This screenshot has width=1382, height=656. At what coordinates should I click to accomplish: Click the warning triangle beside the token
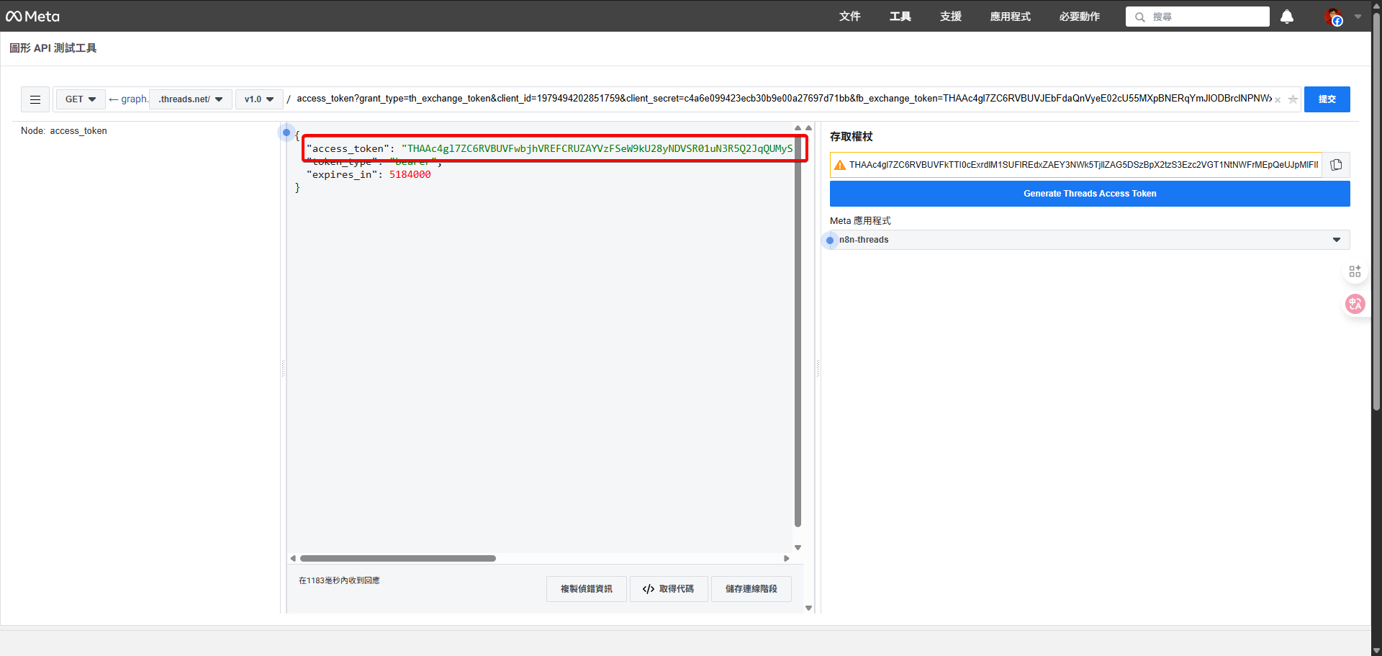pyautogui.click(x=839, y=164)
